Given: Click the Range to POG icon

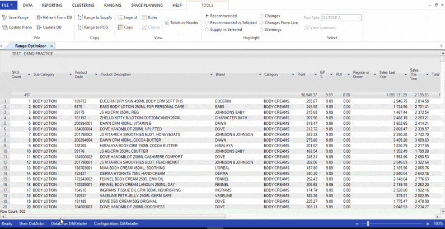Looking at the screenshot, I should [80, 27].
